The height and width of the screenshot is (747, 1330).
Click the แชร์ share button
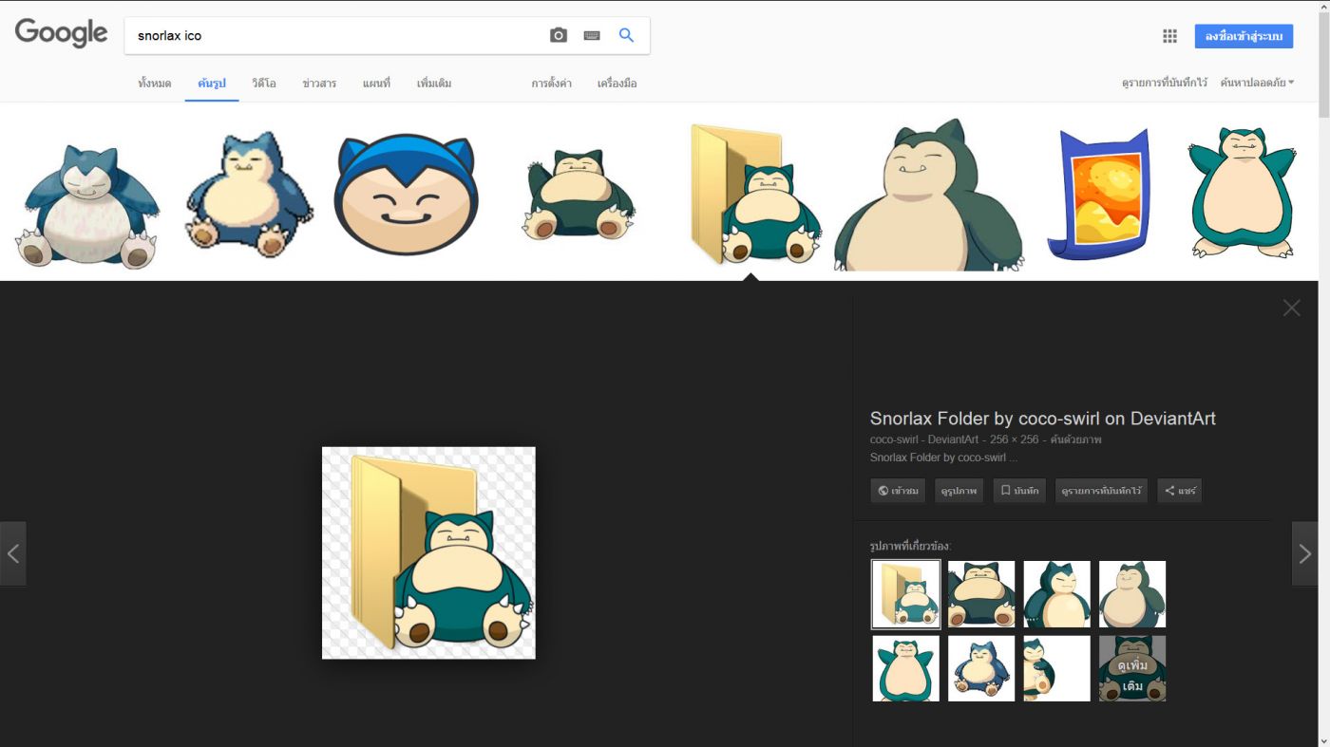pyautogui.click(x=1179, y=491)
